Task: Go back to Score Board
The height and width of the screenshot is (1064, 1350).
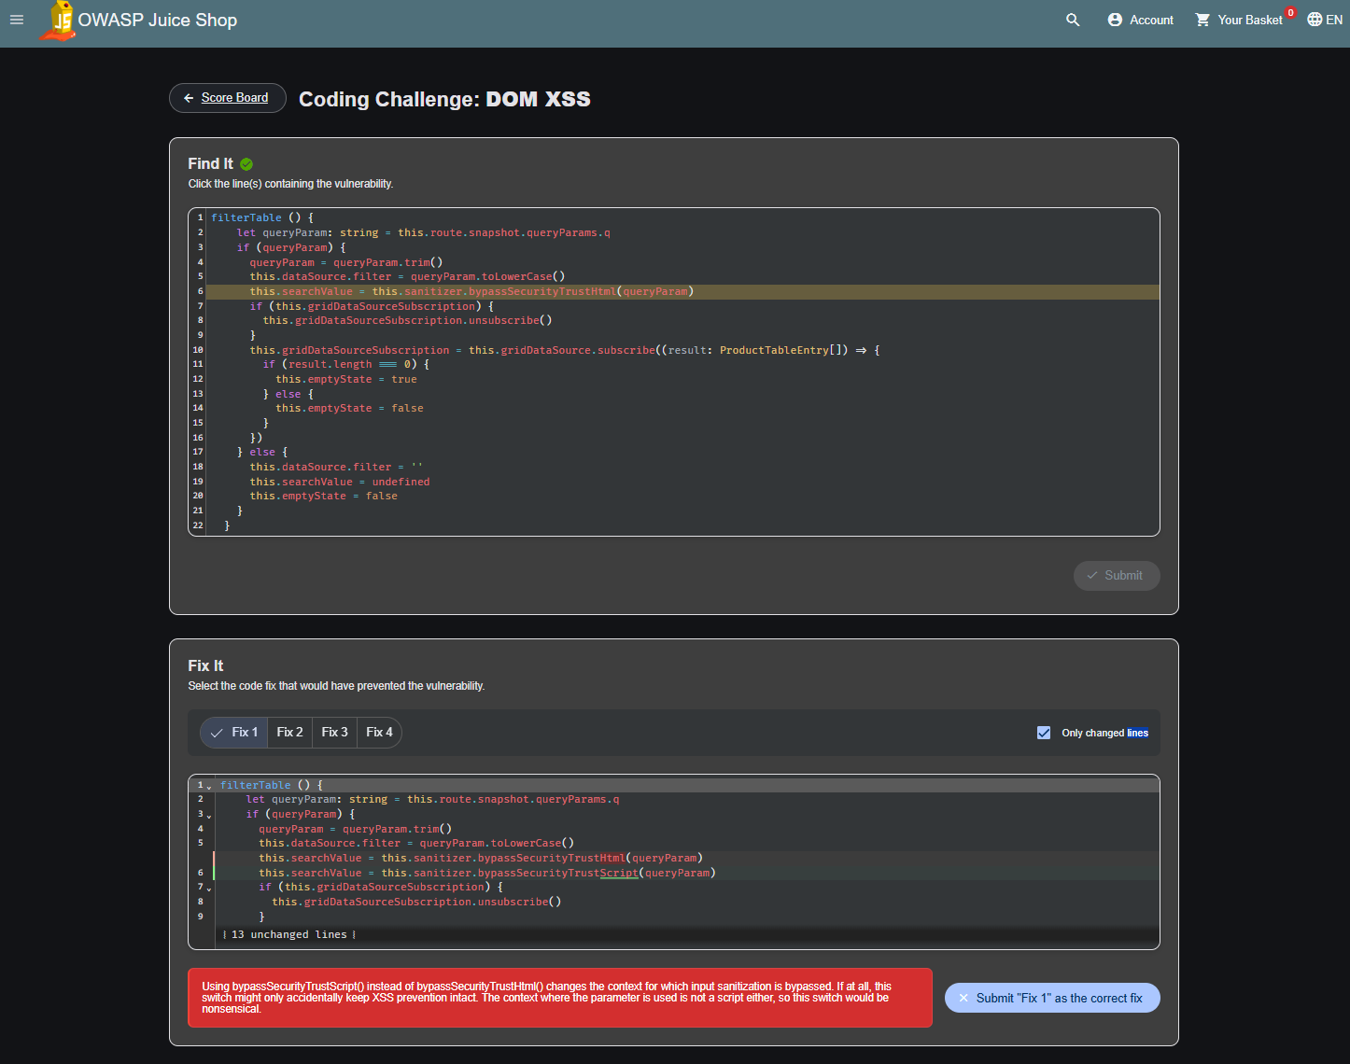Action: (x=227, y=98)
